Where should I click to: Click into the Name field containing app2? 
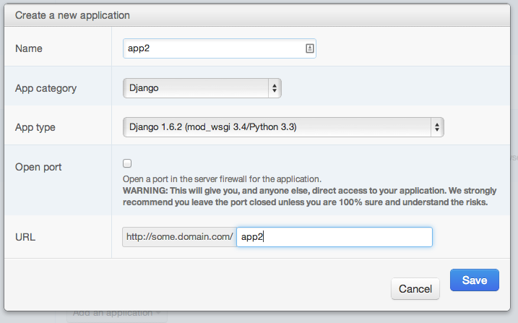(213, 48)
